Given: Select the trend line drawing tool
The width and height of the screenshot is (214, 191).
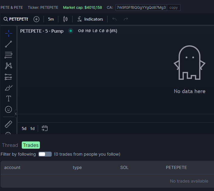Looking at the screenshot, I should pyautogui.click(x=8, y=44).
